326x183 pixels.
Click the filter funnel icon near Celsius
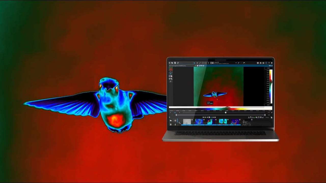[251, 117]
